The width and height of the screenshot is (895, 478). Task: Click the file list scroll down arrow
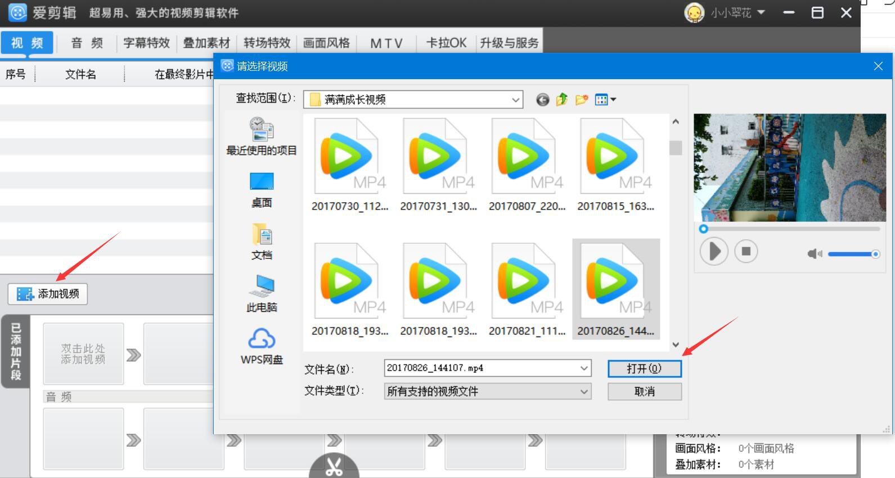coord(676,345)
